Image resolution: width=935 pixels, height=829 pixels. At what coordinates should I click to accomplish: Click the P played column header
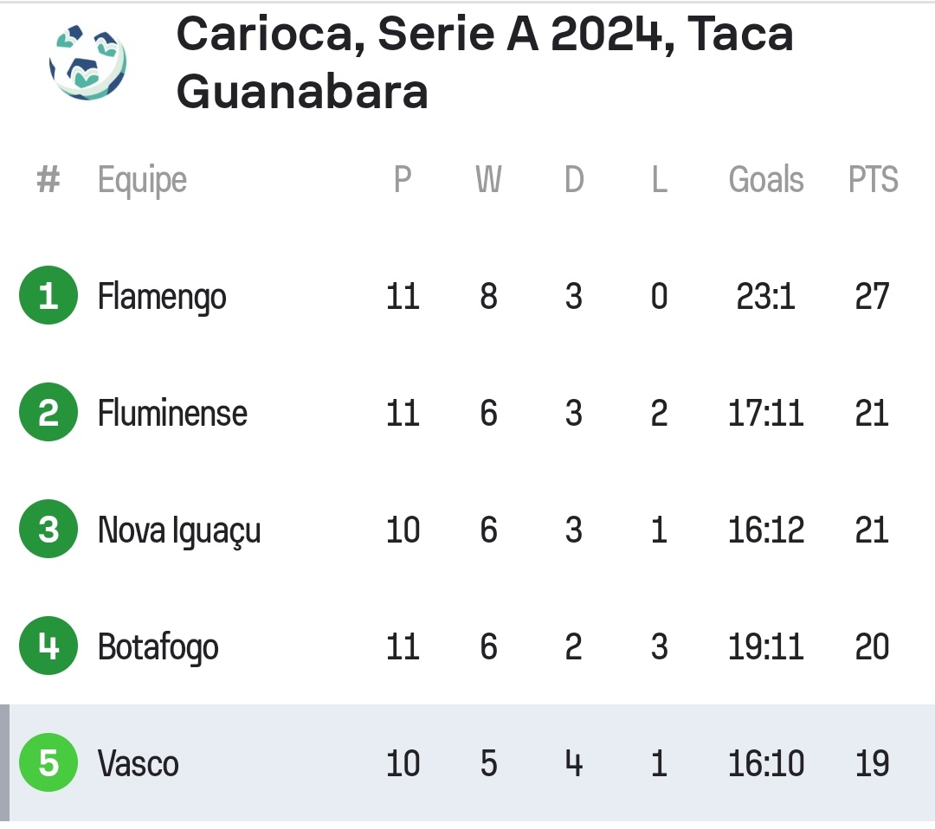(x=403, y=180)
